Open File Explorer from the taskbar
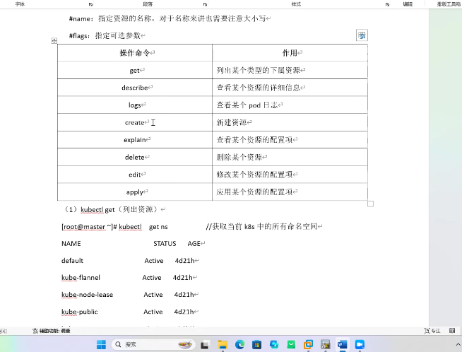This screenshot has height=352, width=462. coord(223,344)
